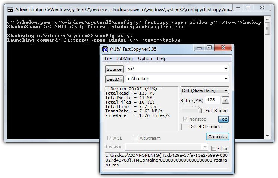The width and height of the screenshot is (278, 178).
Task: Click the Shadowing c:\windows\system32\config line in cmd
Action: tap(70, 36)
